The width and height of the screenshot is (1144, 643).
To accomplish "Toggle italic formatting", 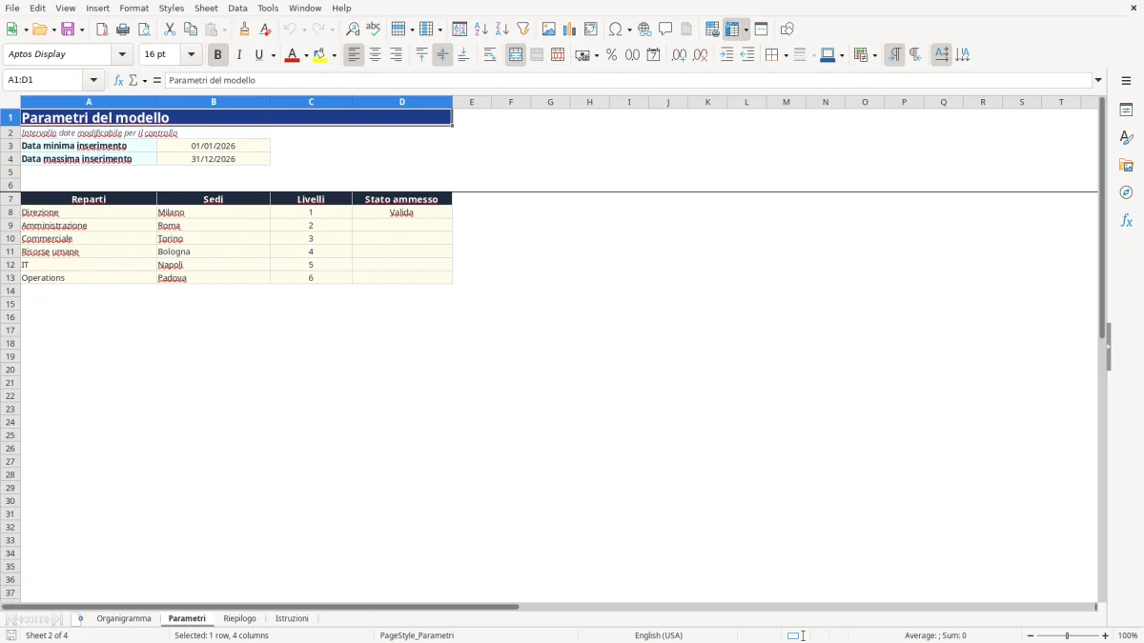I will [239, 55].
